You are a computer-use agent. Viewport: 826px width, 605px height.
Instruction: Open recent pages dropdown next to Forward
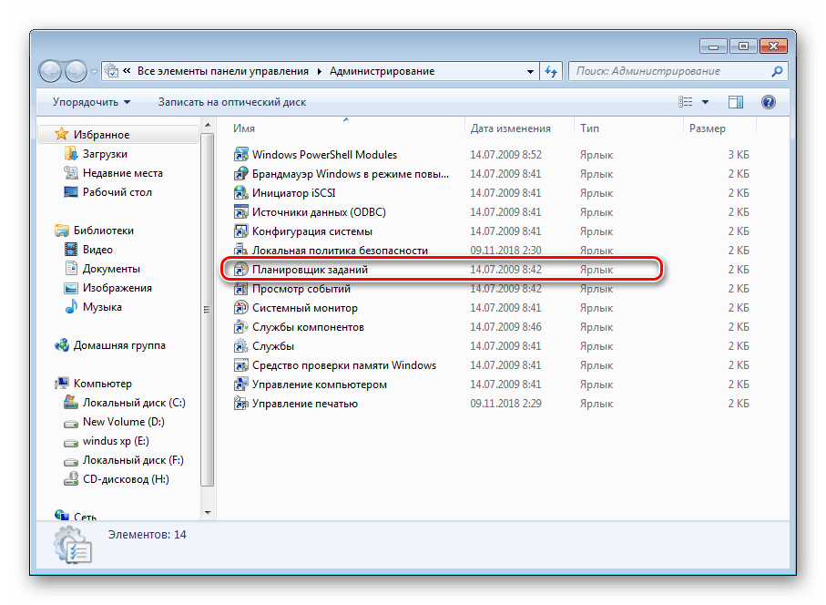point(94,72)
